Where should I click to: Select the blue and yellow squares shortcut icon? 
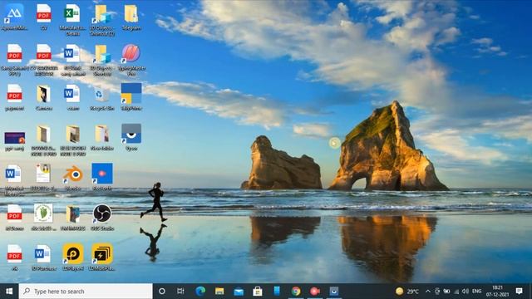click(131, 93)
